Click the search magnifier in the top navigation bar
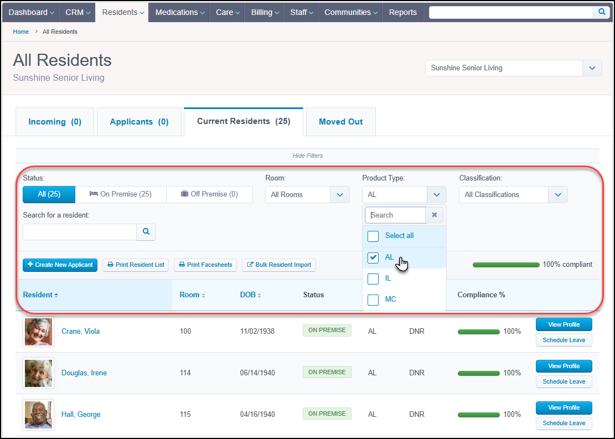Viewport: 615px width, 439px height. (602, 12)
